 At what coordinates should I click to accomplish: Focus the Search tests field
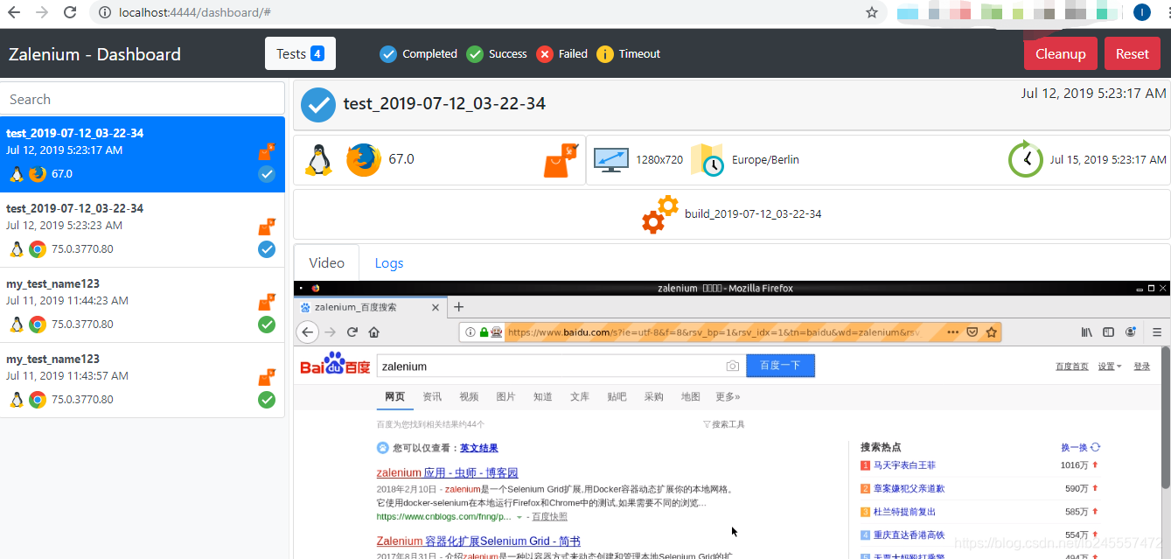pos(143,99)
